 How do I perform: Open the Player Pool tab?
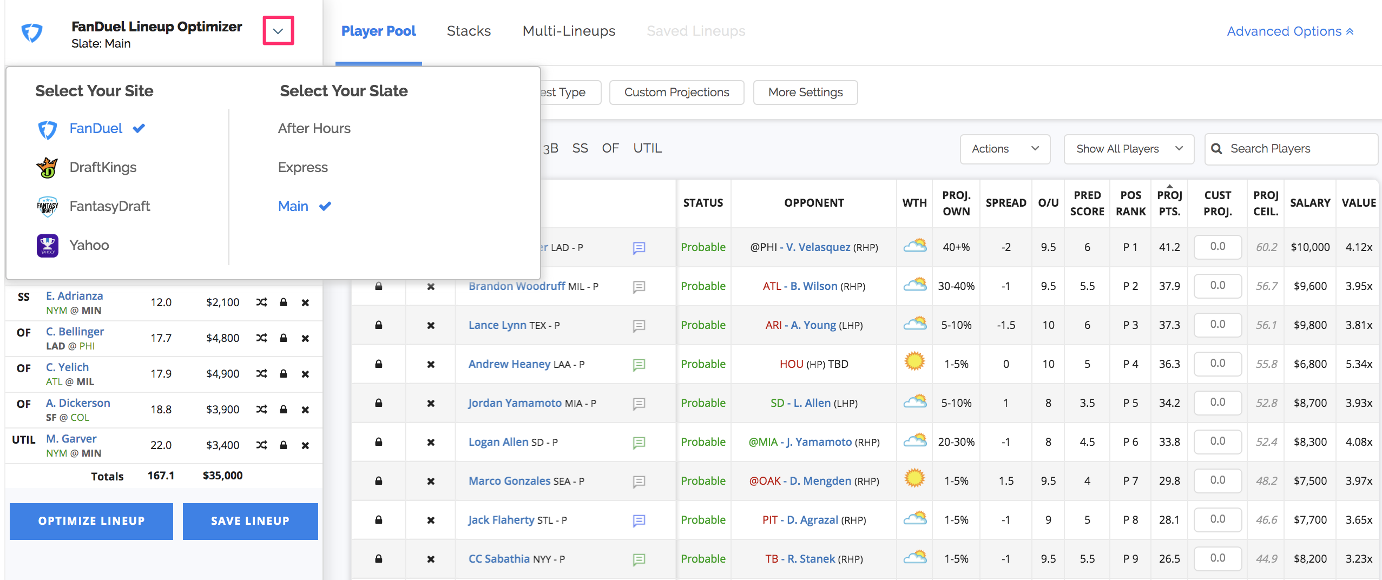coord(378,31)
